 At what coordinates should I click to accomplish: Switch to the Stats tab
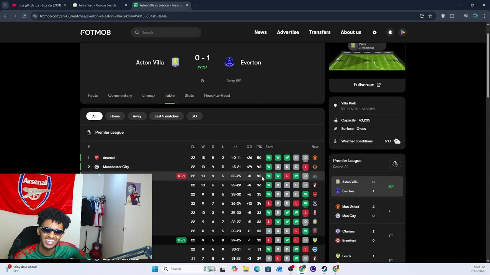(189, 95)
